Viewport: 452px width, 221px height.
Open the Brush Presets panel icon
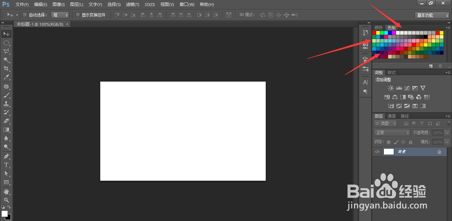tap(365, 69)
